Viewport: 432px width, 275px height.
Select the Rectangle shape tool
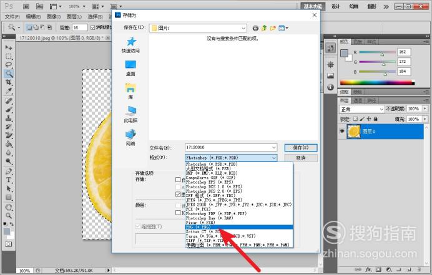click(9, 197)
